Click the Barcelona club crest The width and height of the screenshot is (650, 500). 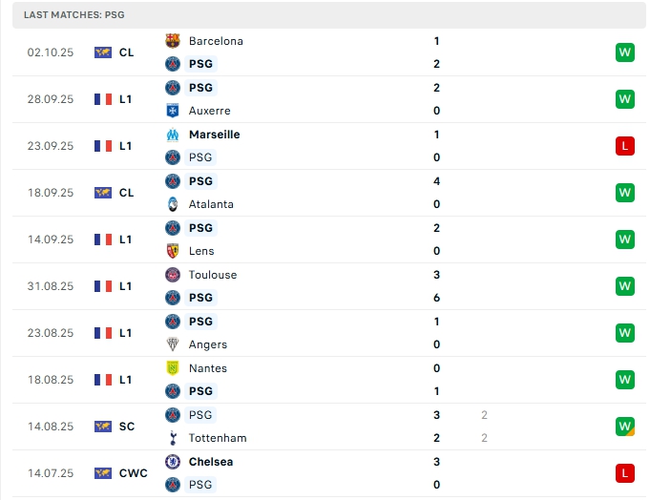[x=173, y=41]
